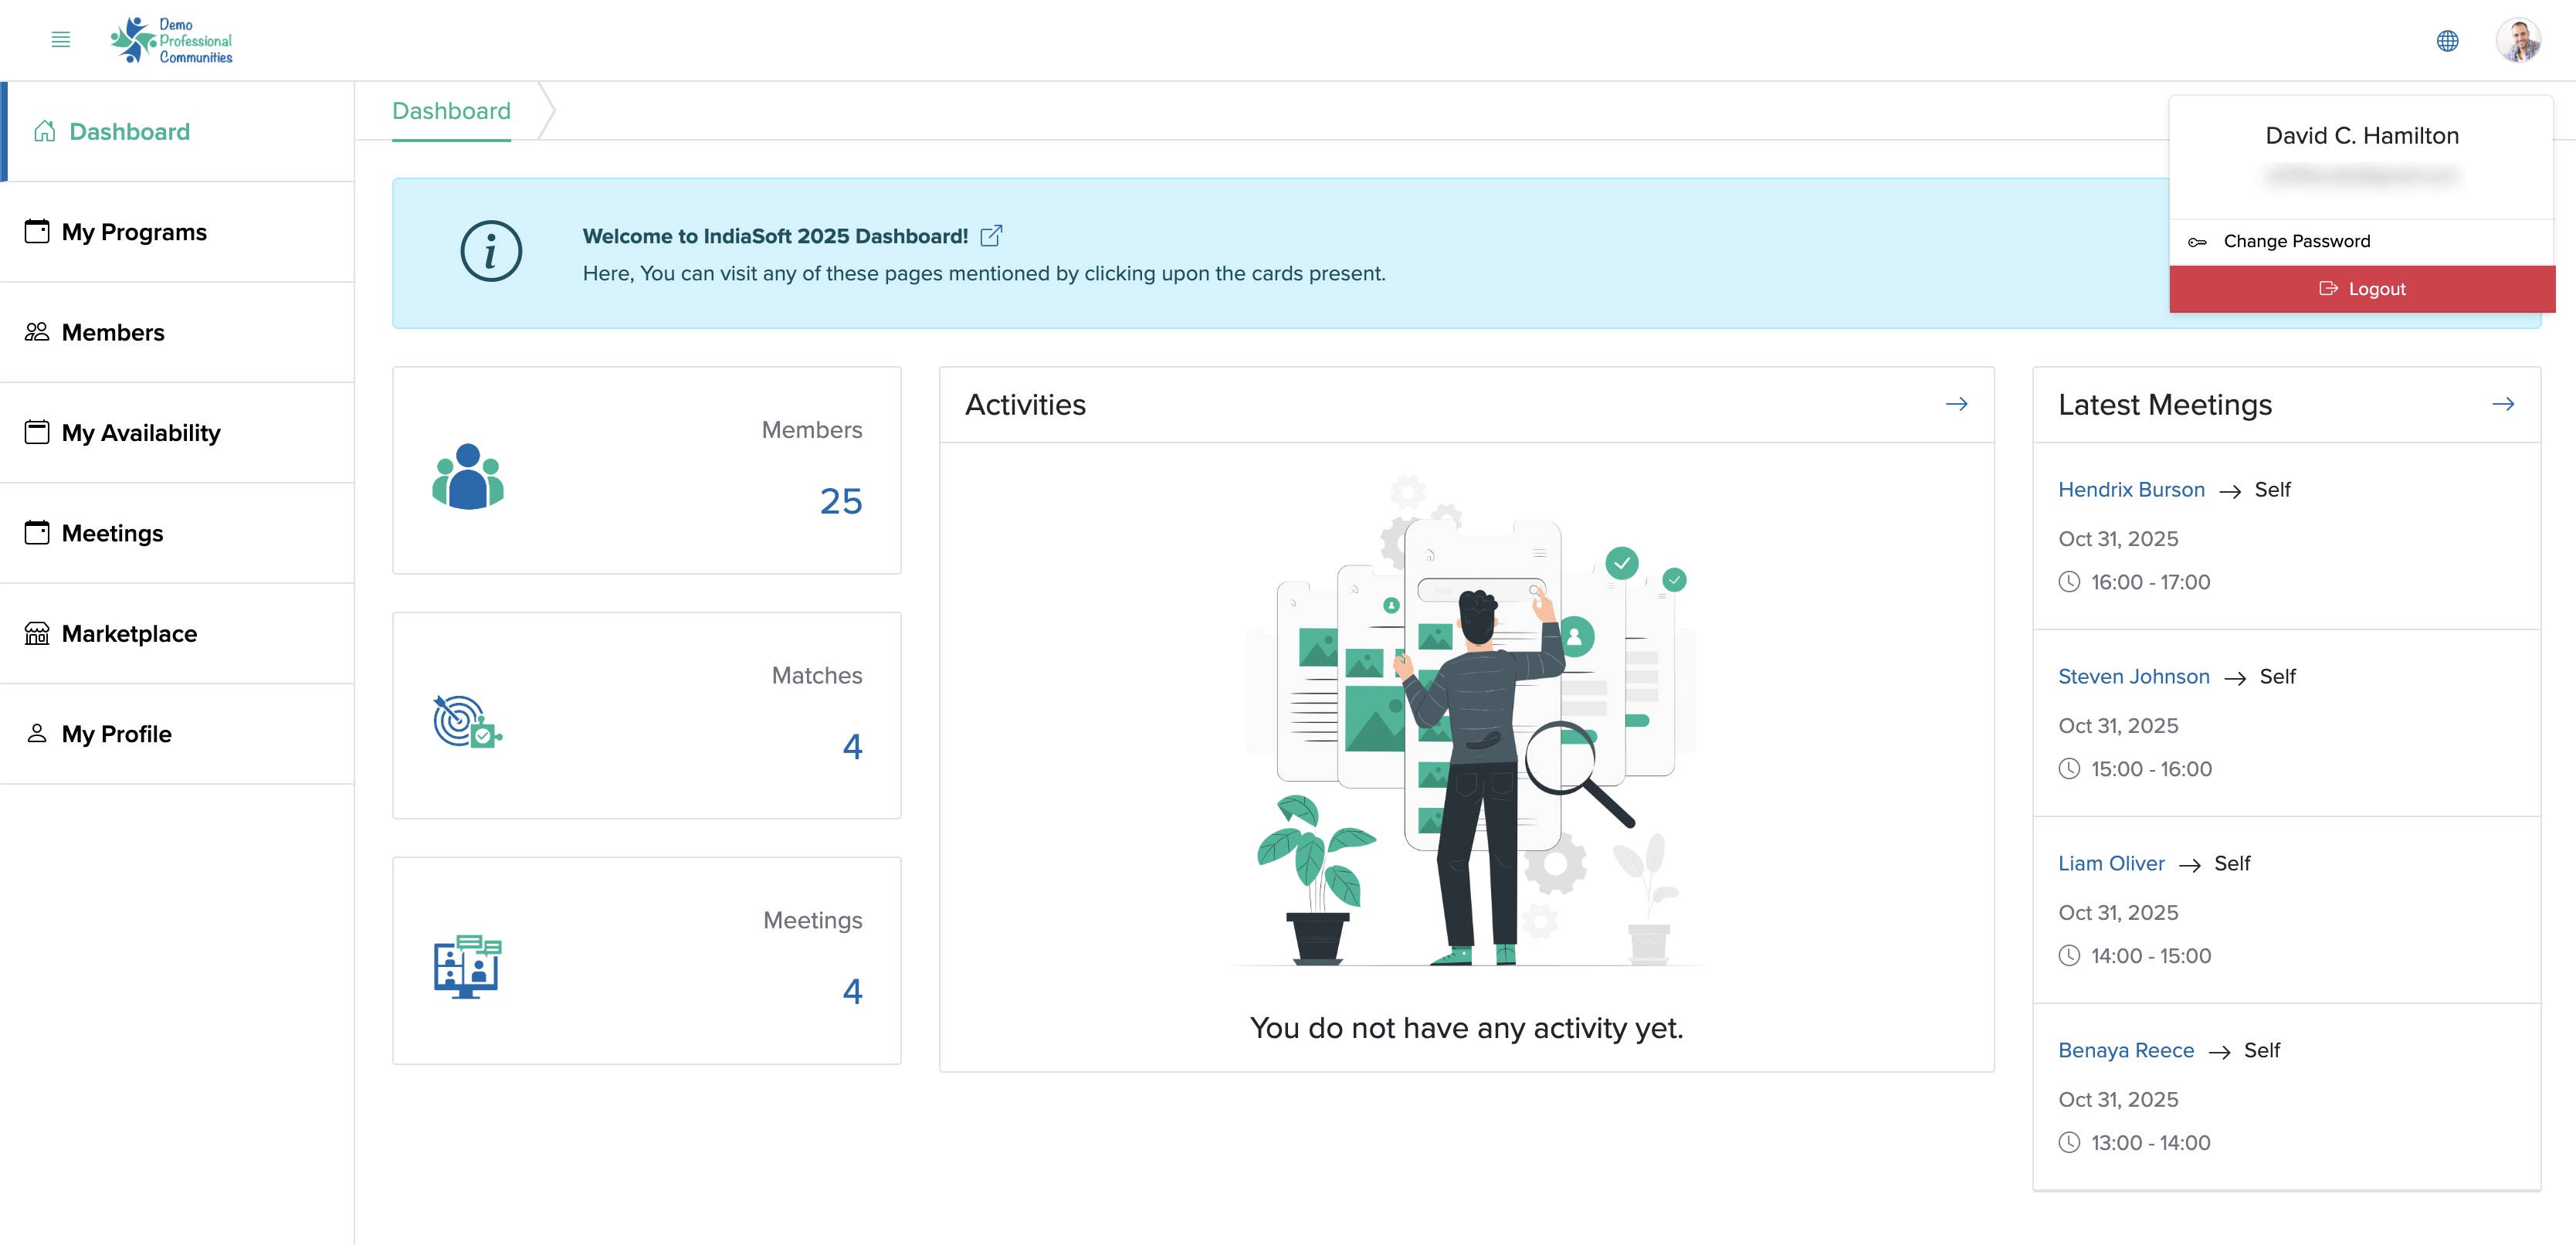Click the clock icon beside 13:00 - 14:00
The height and width of the screenshot is (1245, 2576).
(x=2069, y=1143)
